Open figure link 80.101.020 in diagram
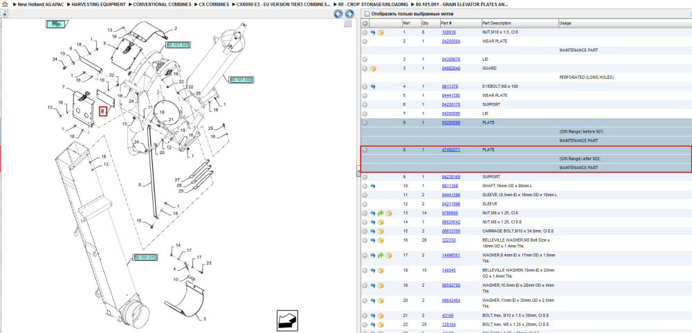Viewport: 692px width, 333px height. pyautogui.click(x=179, y=45)
